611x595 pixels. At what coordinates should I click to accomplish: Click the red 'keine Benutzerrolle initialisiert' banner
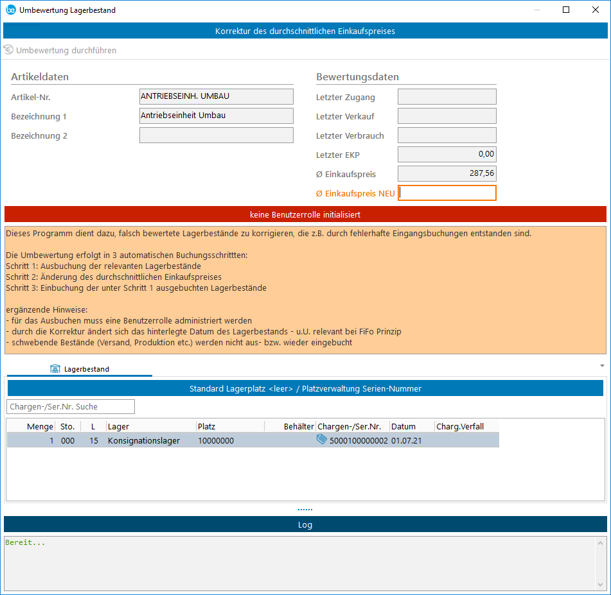point(305,214)
